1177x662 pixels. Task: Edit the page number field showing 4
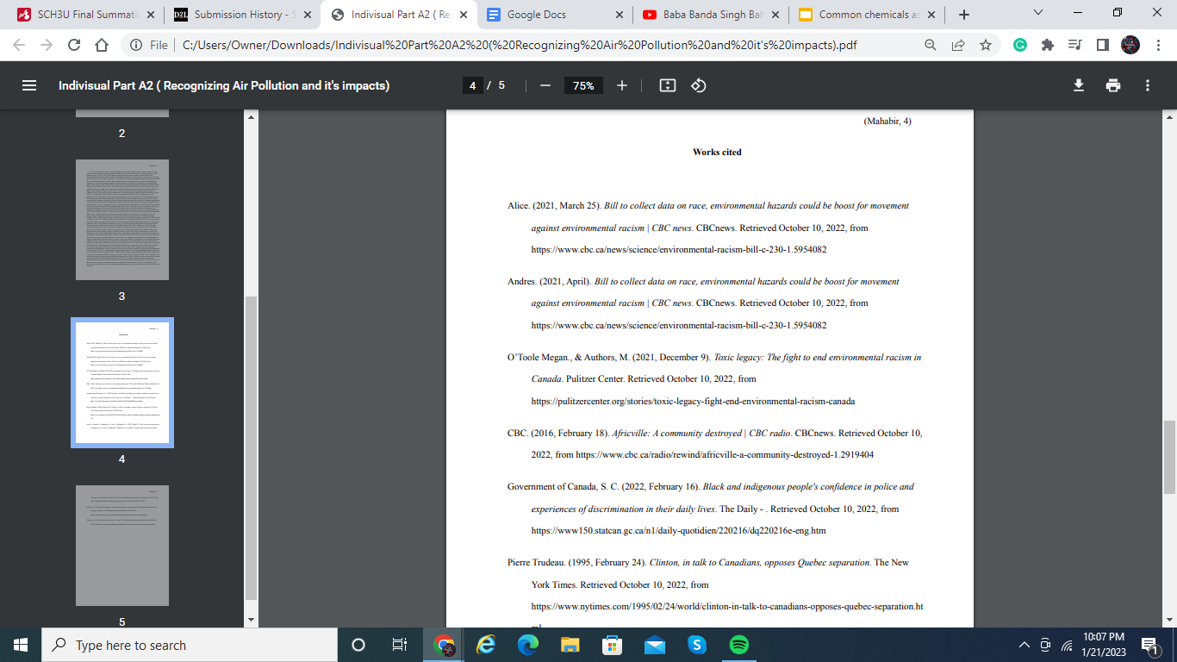472,85
